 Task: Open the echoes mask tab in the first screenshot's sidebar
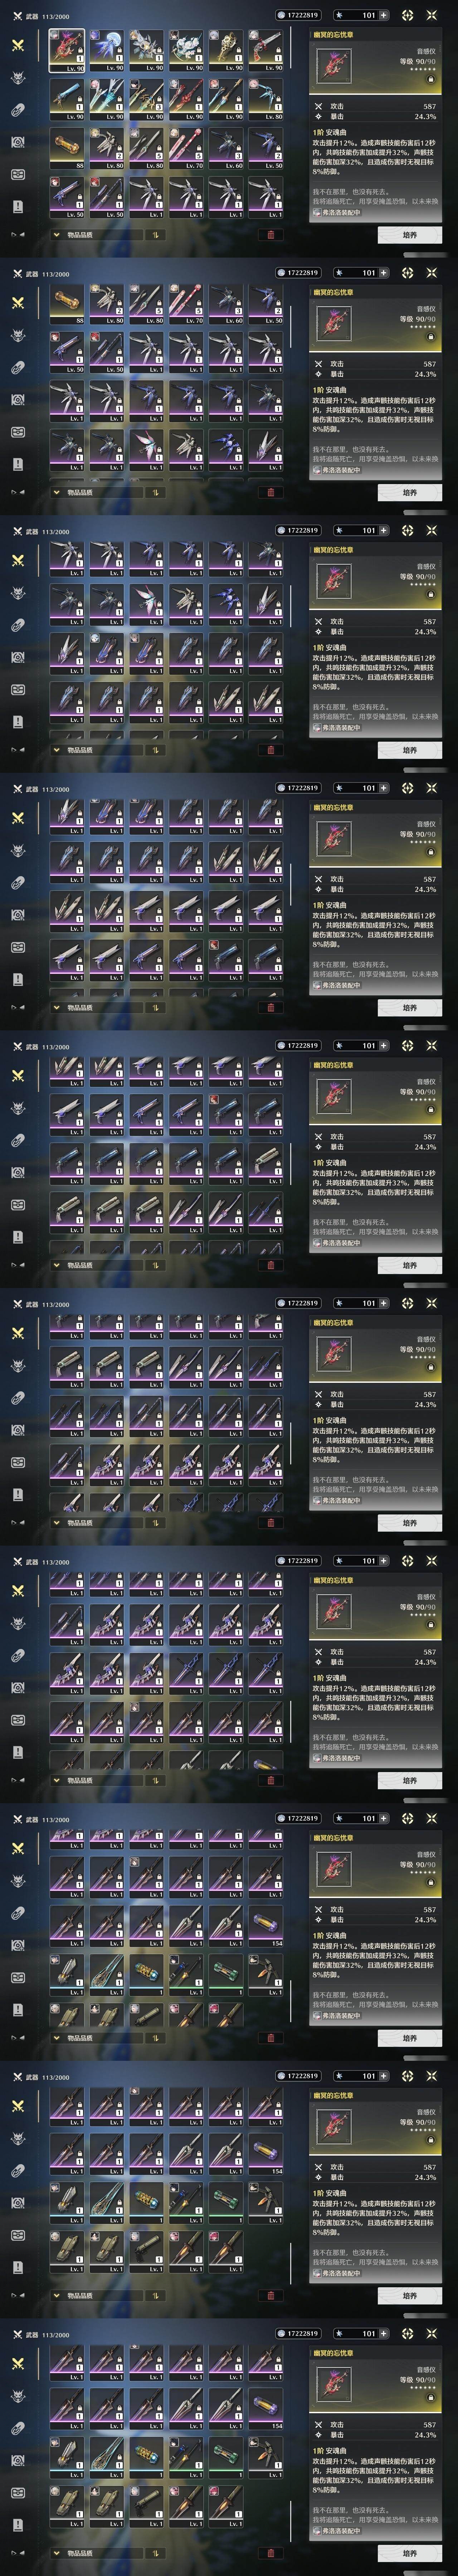point(18,78)
